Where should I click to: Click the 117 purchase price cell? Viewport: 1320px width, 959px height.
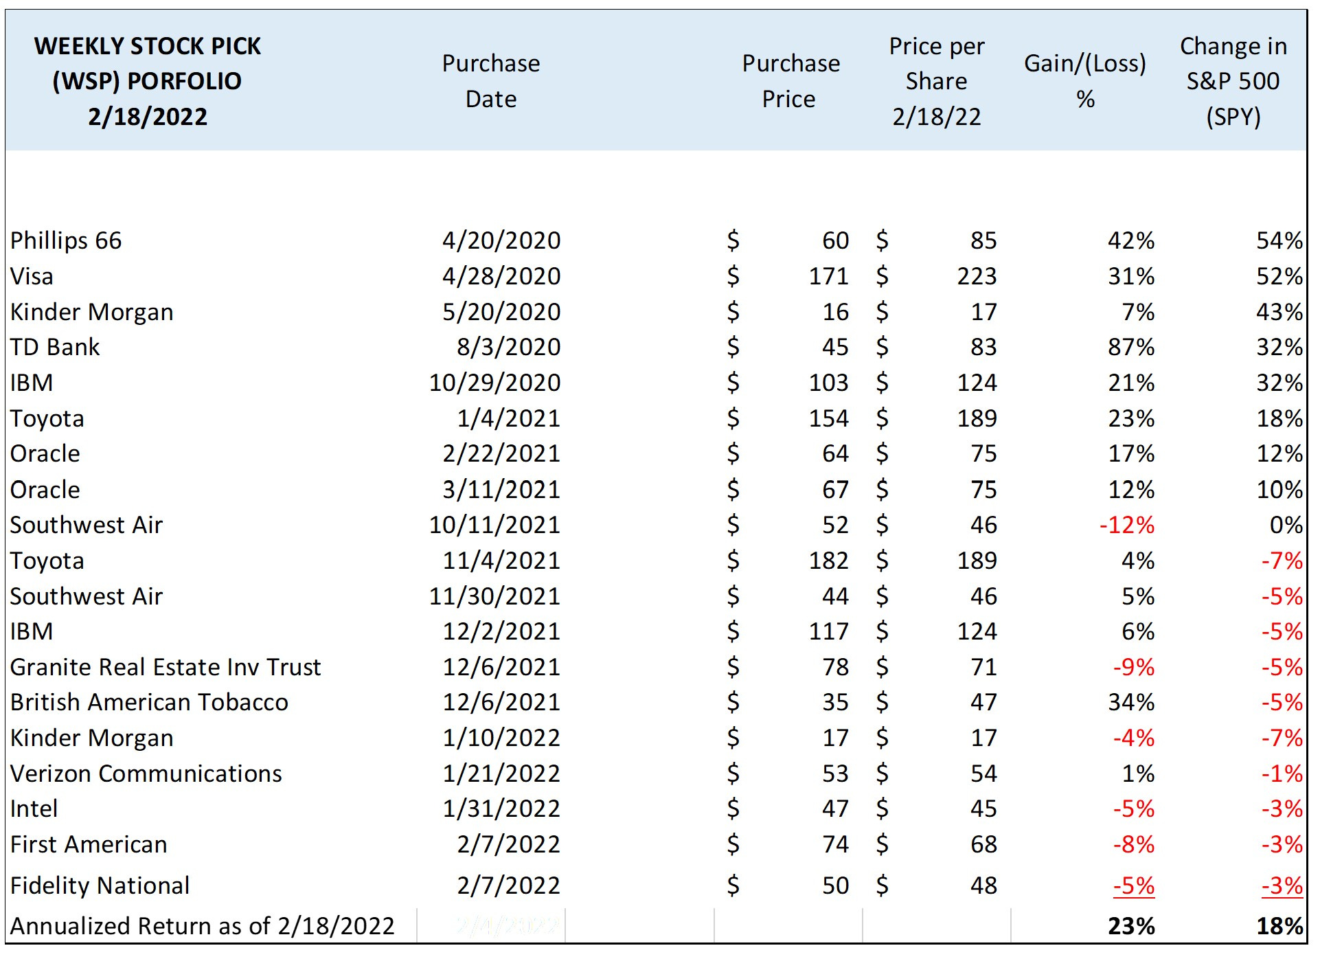point(829,631)
